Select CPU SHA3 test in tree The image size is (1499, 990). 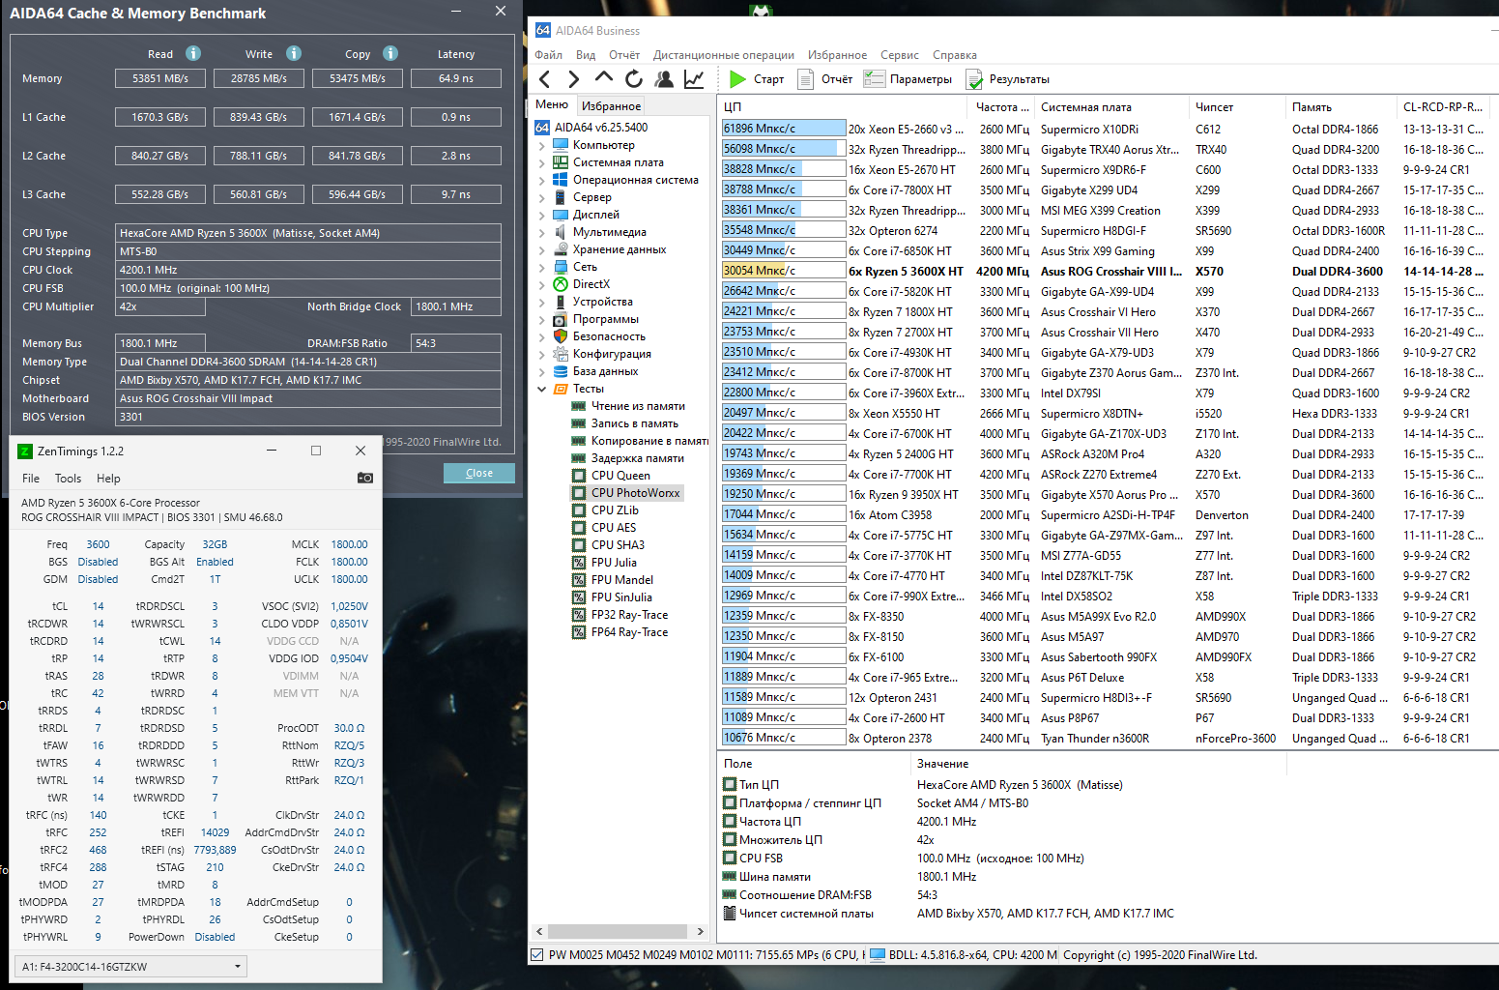click(618, 545)
